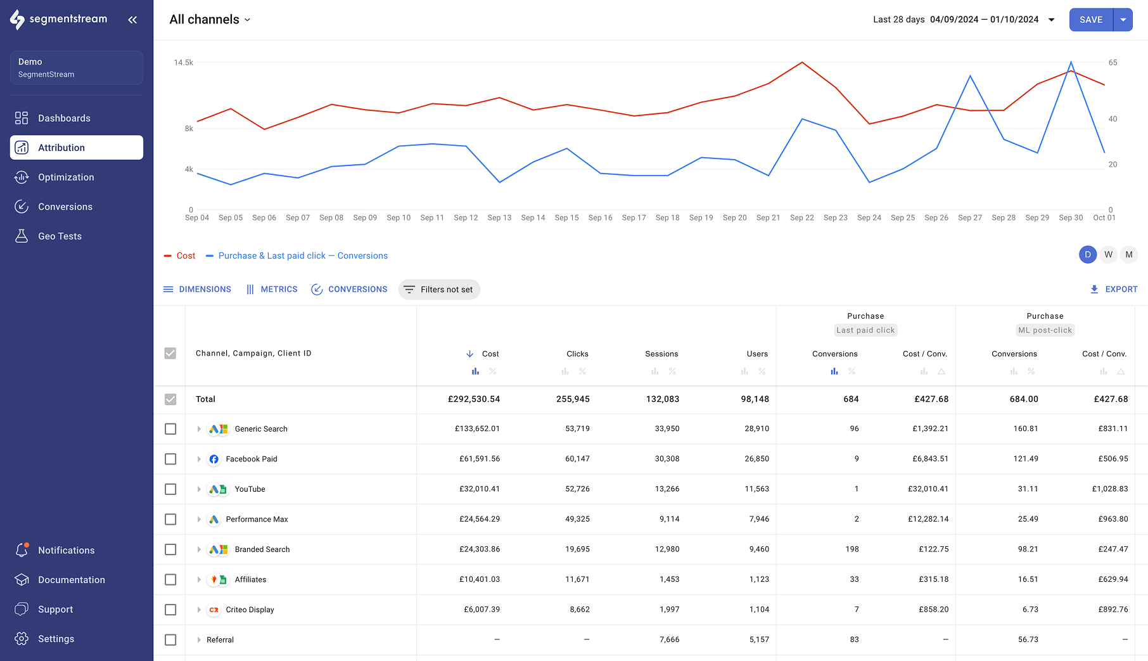Click the Cost sort arrow icon
Screen dimensions: 1148x661
click(470, 354)
